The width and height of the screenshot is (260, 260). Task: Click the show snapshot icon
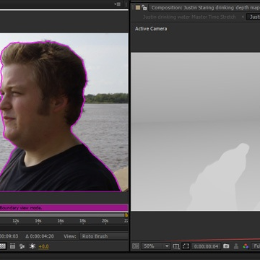tap(236, 246)
